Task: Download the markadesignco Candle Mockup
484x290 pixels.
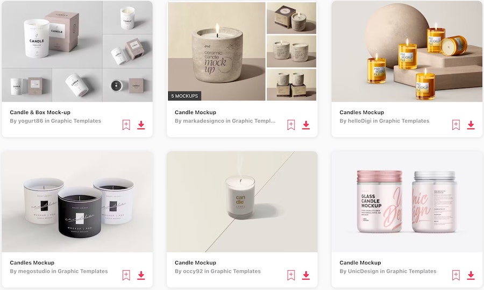Action: [306, 125]
